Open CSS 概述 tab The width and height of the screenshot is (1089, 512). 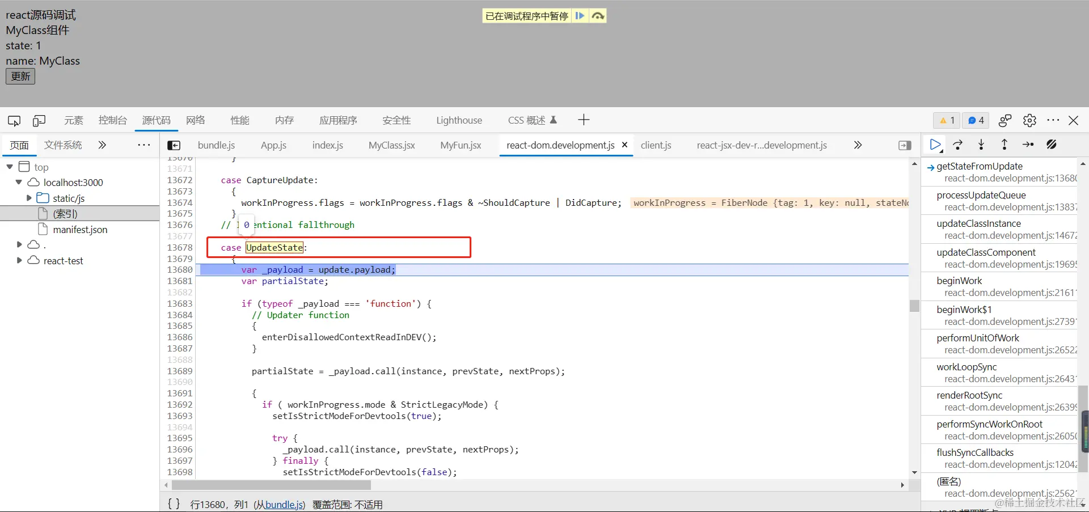click(x=533, y=120)
